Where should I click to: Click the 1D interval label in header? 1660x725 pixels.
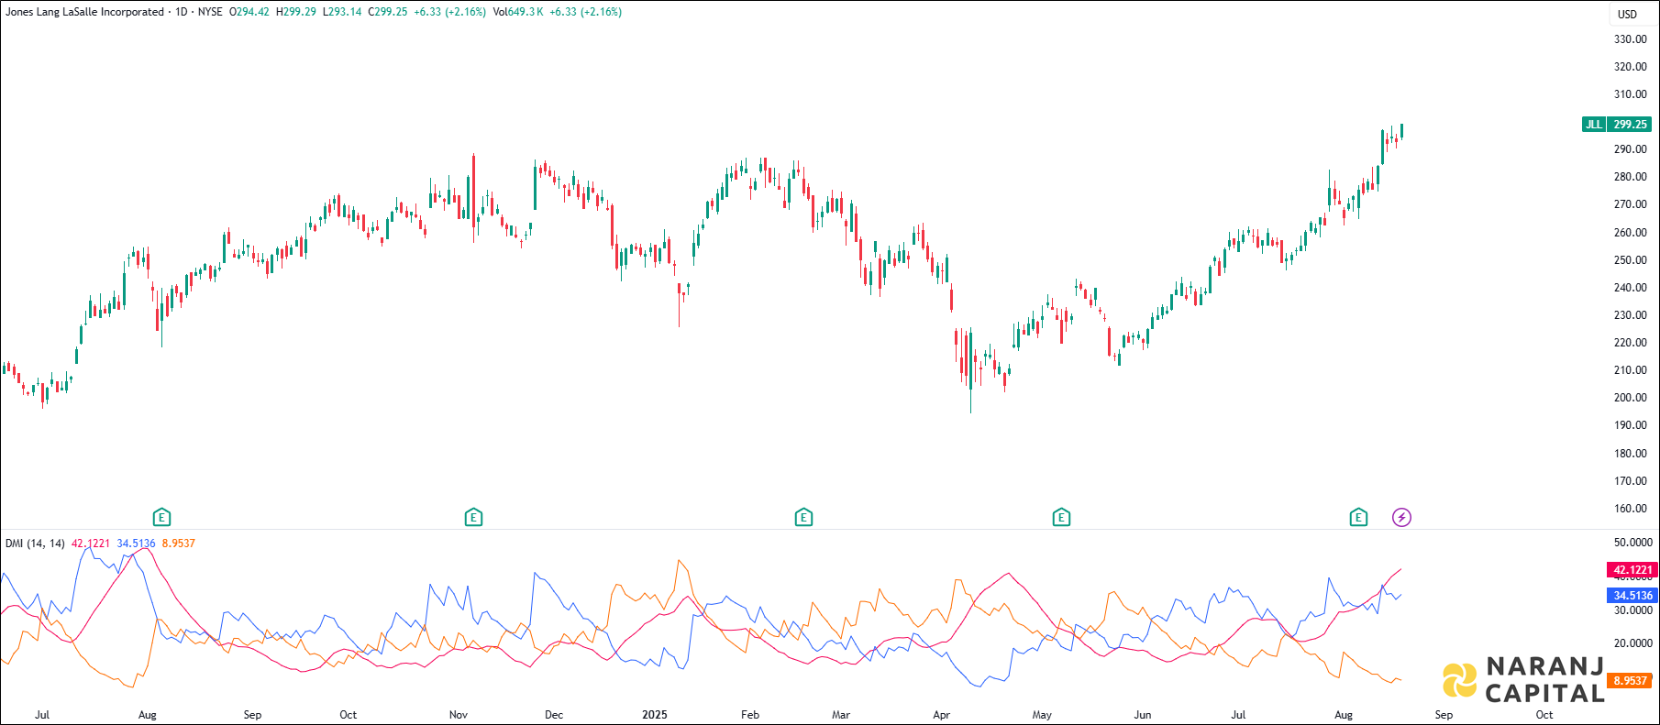pos(181,12)
